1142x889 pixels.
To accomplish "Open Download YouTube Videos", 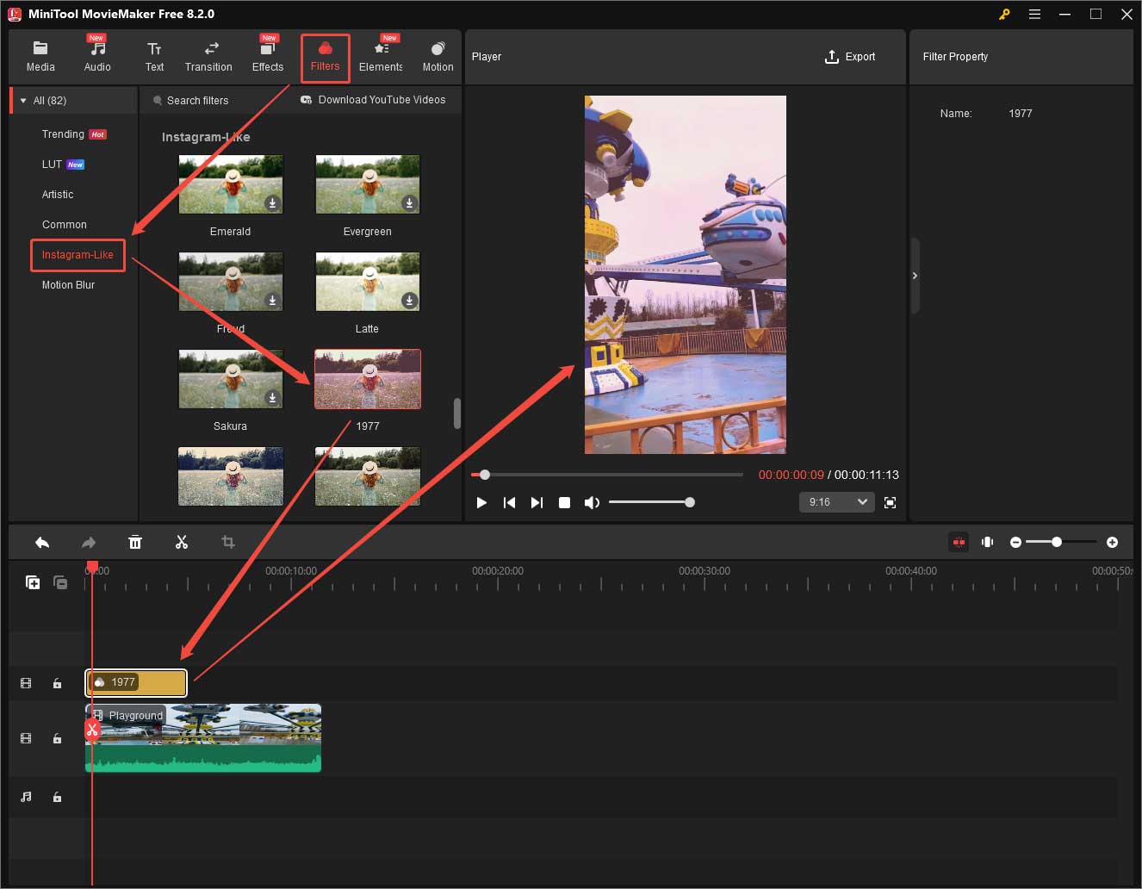I will click(x=373, y=100).
